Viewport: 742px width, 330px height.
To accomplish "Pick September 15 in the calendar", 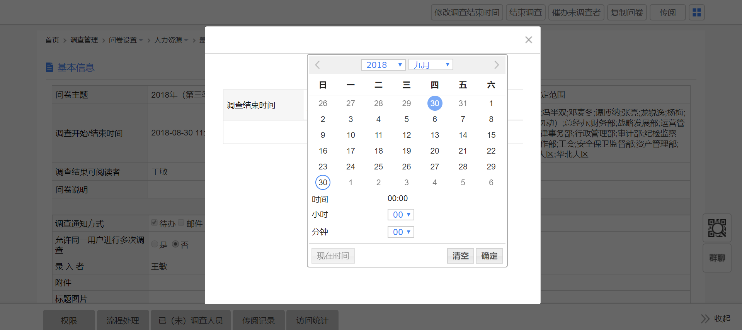I will (x=491, y=135).
